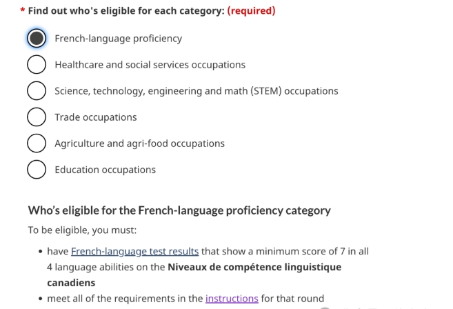Choose Healthcare and social services occupations radio circle
This screenshot has width=453, height=309.
point(37,64)
